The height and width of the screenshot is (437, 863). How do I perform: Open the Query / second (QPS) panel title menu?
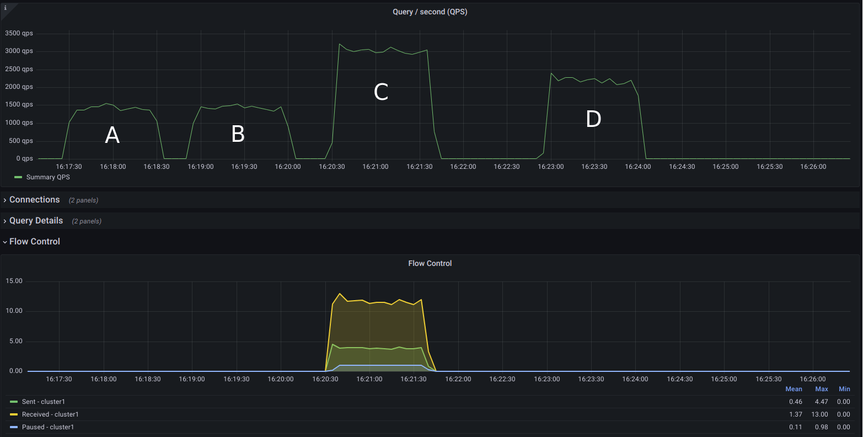430,12
